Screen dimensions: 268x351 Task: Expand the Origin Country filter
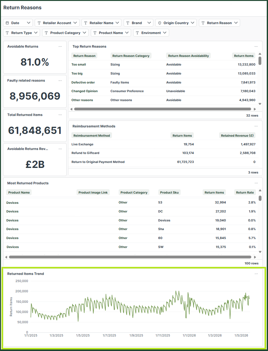(176, 23)
